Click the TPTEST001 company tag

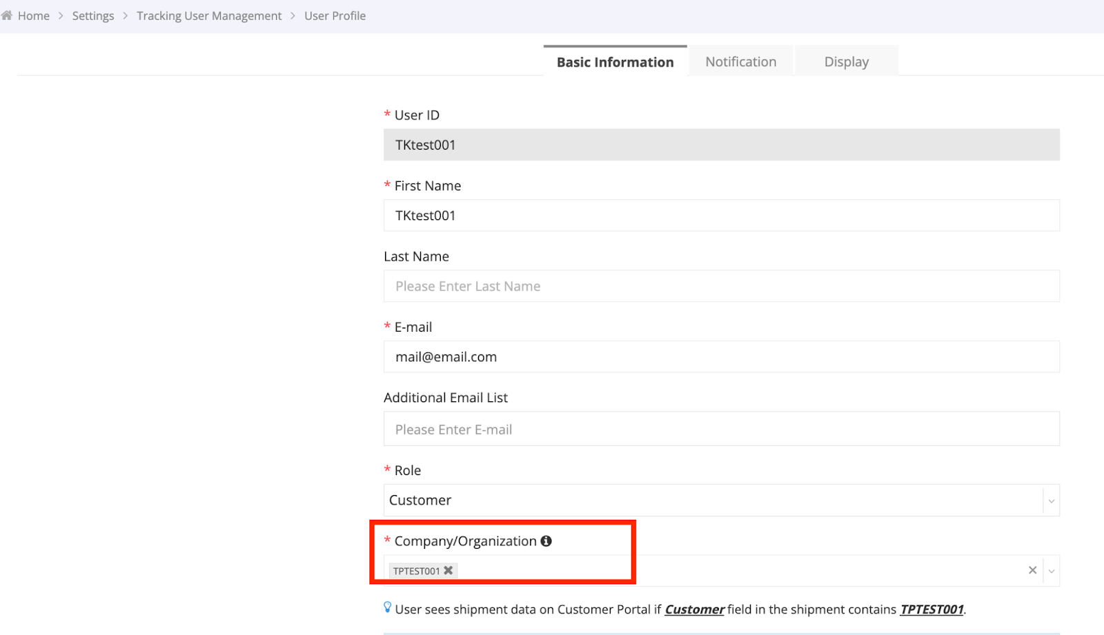pos(416,570)
